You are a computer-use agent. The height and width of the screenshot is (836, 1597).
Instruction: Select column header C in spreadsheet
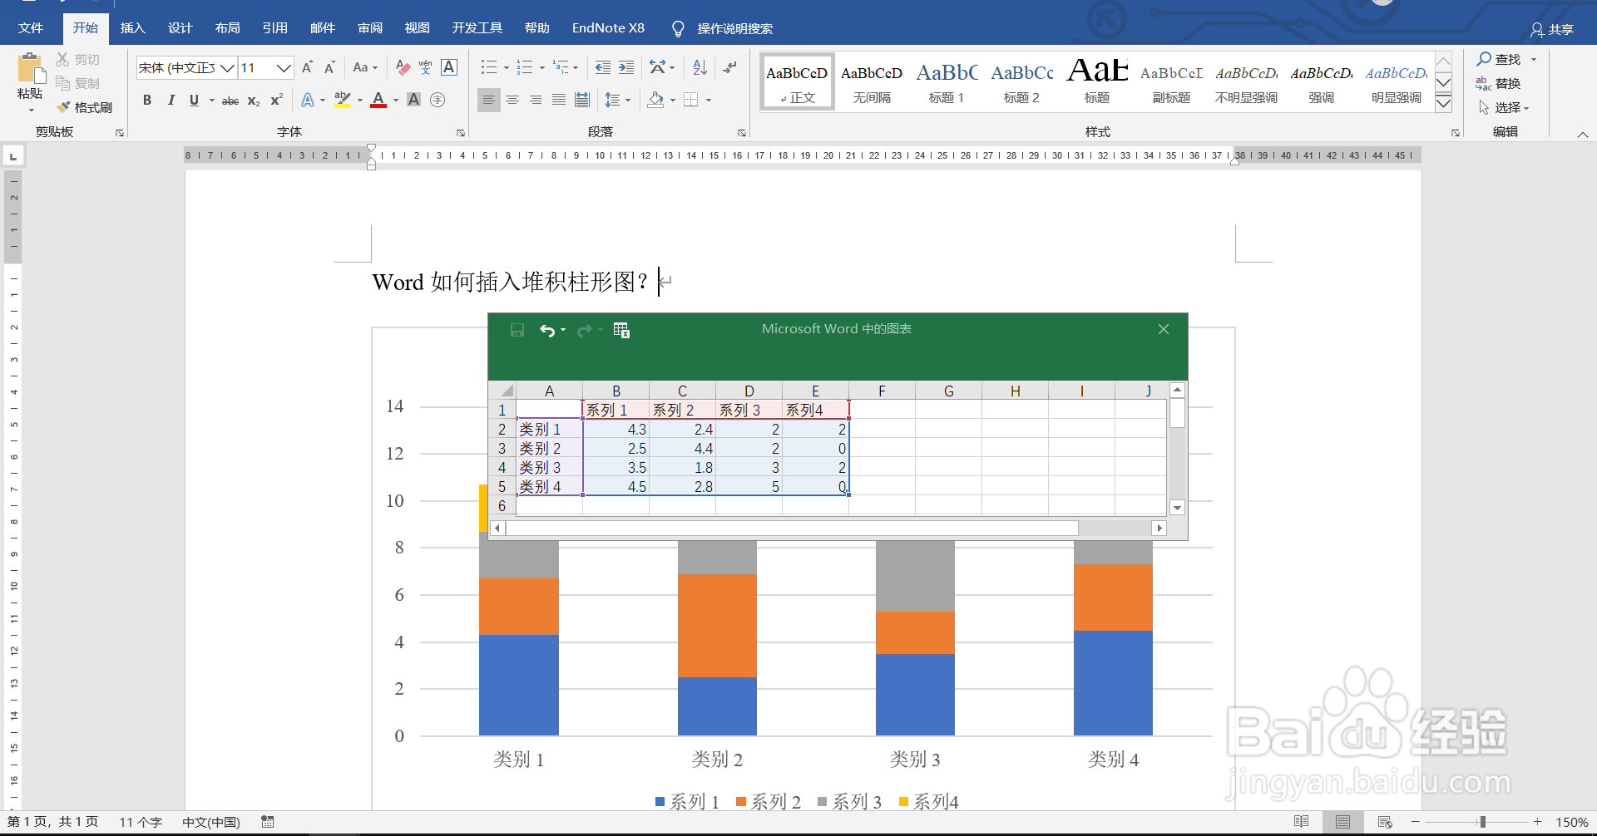[682, 391]
